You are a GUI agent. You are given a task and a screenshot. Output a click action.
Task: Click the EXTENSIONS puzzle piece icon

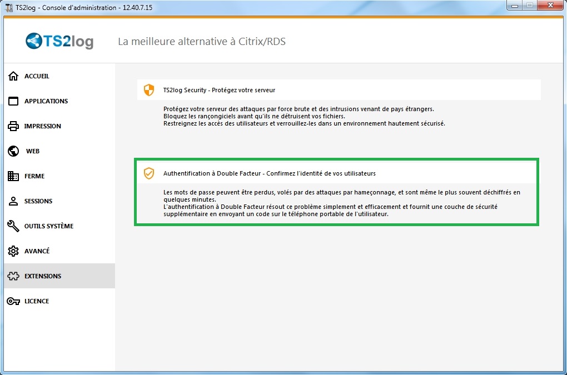coord(13,276)
